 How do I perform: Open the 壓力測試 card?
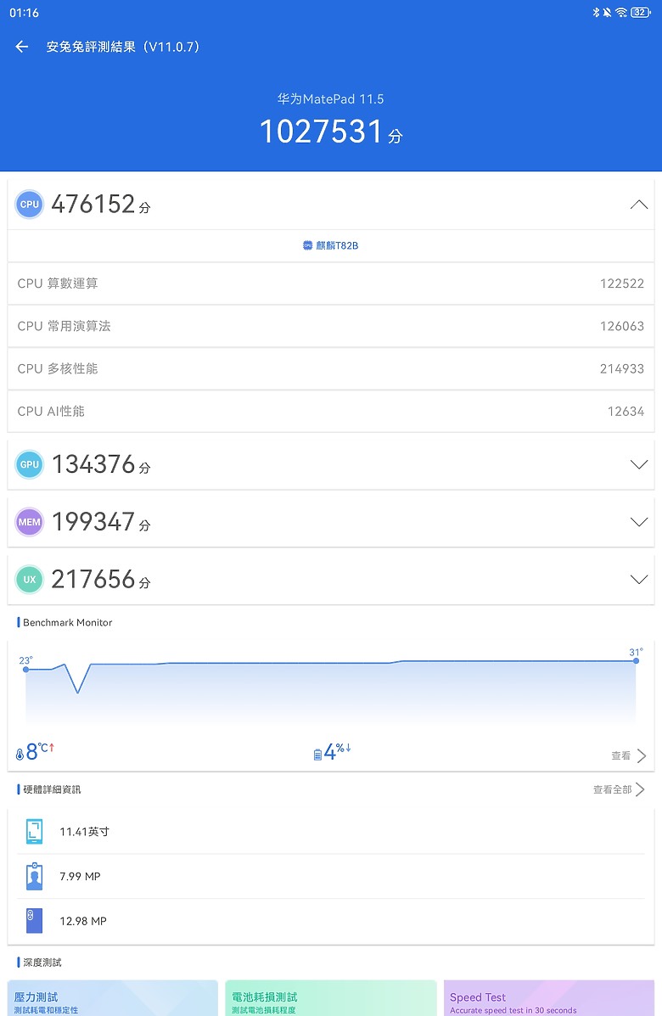click(x=112, y=998)
